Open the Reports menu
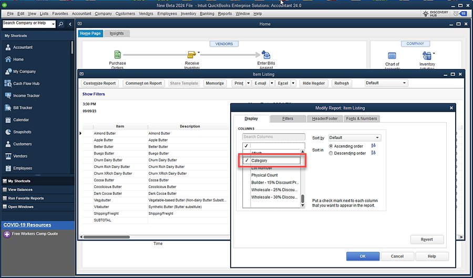This screenshot has width=473, height=278. coord(225,13)
